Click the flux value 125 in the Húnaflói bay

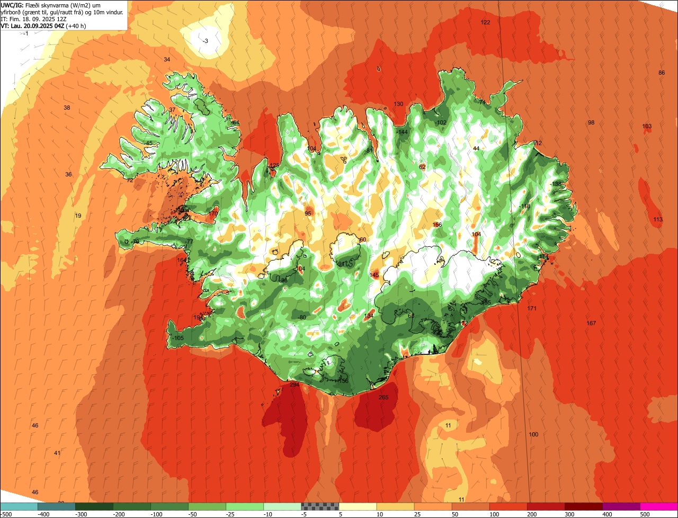[274, 166]
